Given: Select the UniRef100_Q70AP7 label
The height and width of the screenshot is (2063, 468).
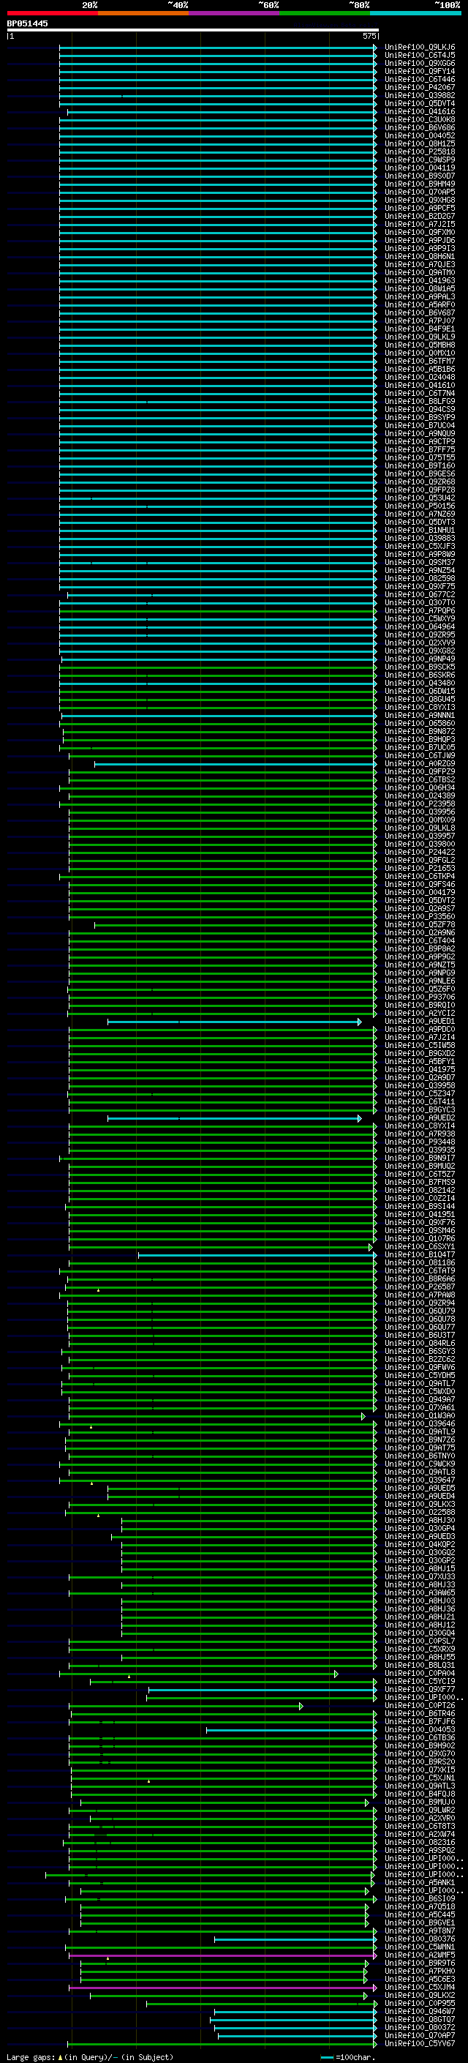Looking at the screenshot, I should [x=420, y=2035].
